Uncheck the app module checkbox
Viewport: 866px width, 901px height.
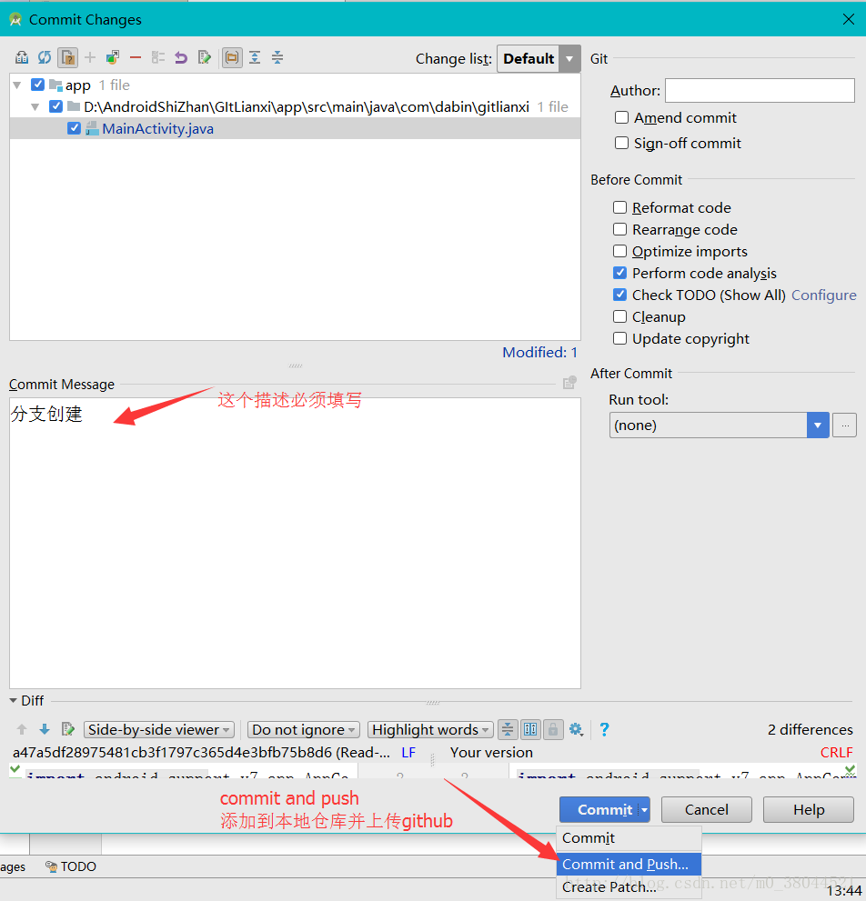pos(38,85)
